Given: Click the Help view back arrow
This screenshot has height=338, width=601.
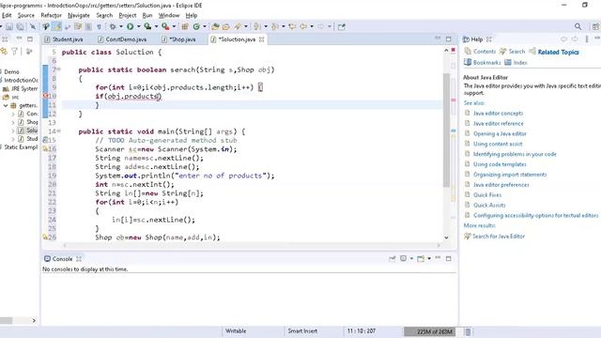Looking at the screenshot, I should 563,39.
